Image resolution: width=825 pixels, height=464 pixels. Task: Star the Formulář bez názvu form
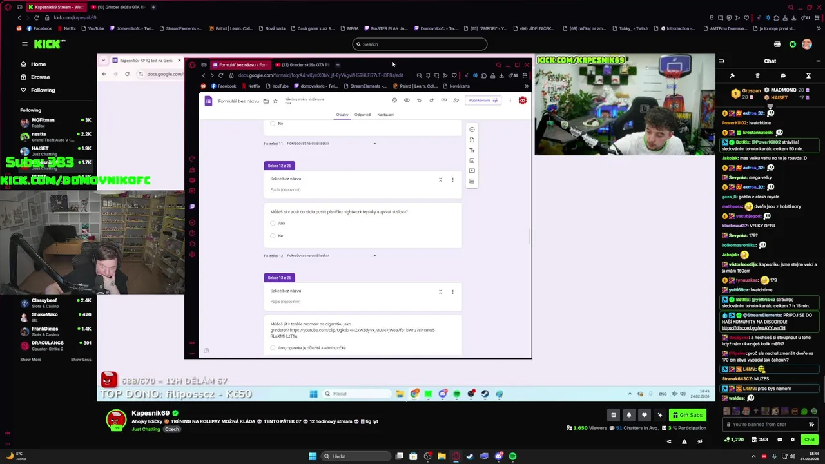275,101
